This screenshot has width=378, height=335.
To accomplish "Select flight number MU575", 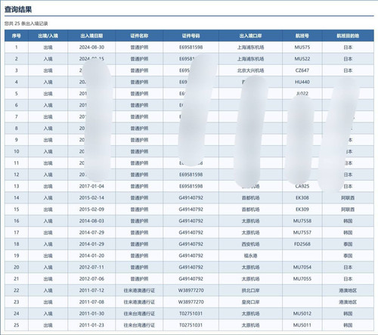I will click(302, 48).
